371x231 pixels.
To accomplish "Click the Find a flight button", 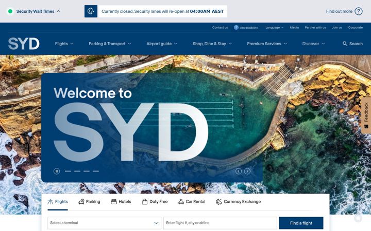I will click(301, 223).
